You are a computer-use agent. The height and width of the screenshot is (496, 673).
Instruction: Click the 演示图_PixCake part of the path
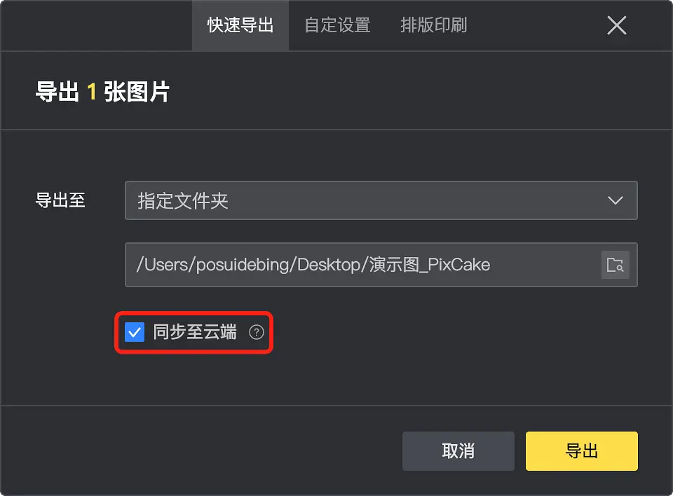tap(430, 265)
